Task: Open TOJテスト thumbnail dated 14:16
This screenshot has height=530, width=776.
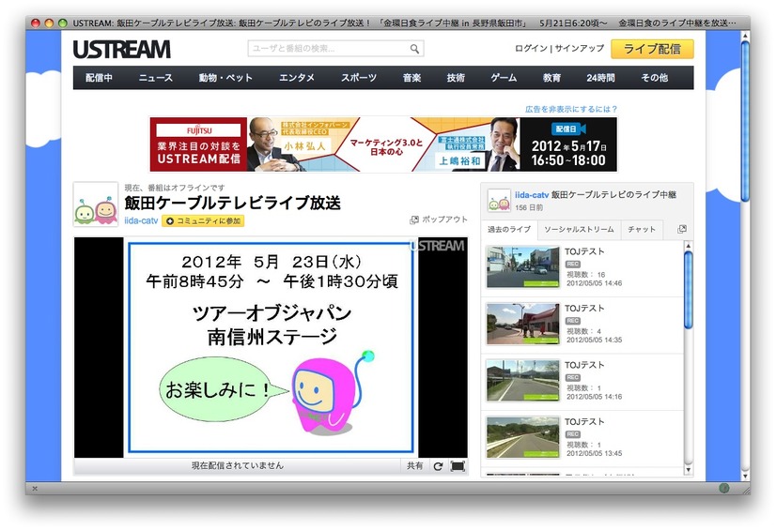Action: (x=523, y=380)
